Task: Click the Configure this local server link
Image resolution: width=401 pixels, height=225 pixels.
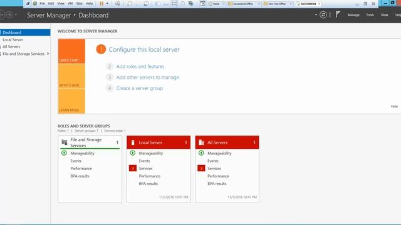Action: click(144, 49)
